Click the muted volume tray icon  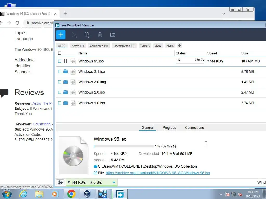click(240, 194)
